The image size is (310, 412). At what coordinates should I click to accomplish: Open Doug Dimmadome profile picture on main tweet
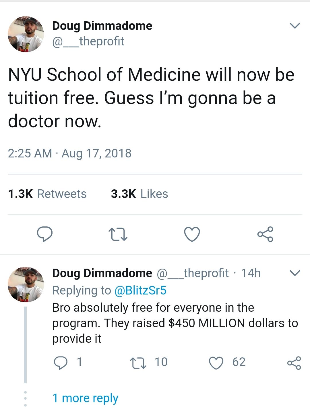click(x=26, y=34)
